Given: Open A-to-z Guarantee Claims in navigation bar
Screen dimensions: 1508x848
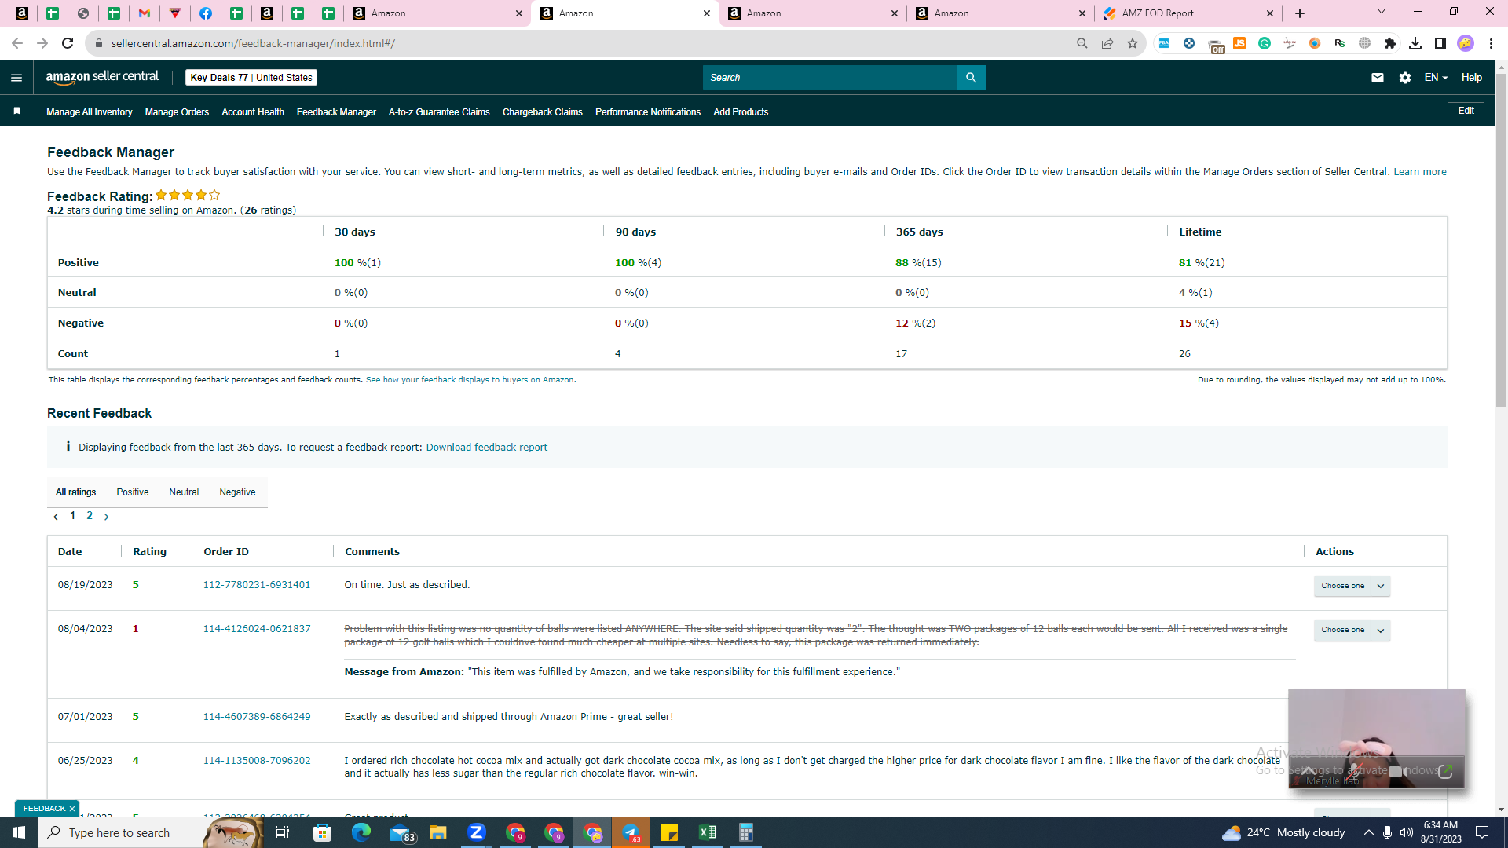Looking at the screenshot, I should tap(439, 112).
